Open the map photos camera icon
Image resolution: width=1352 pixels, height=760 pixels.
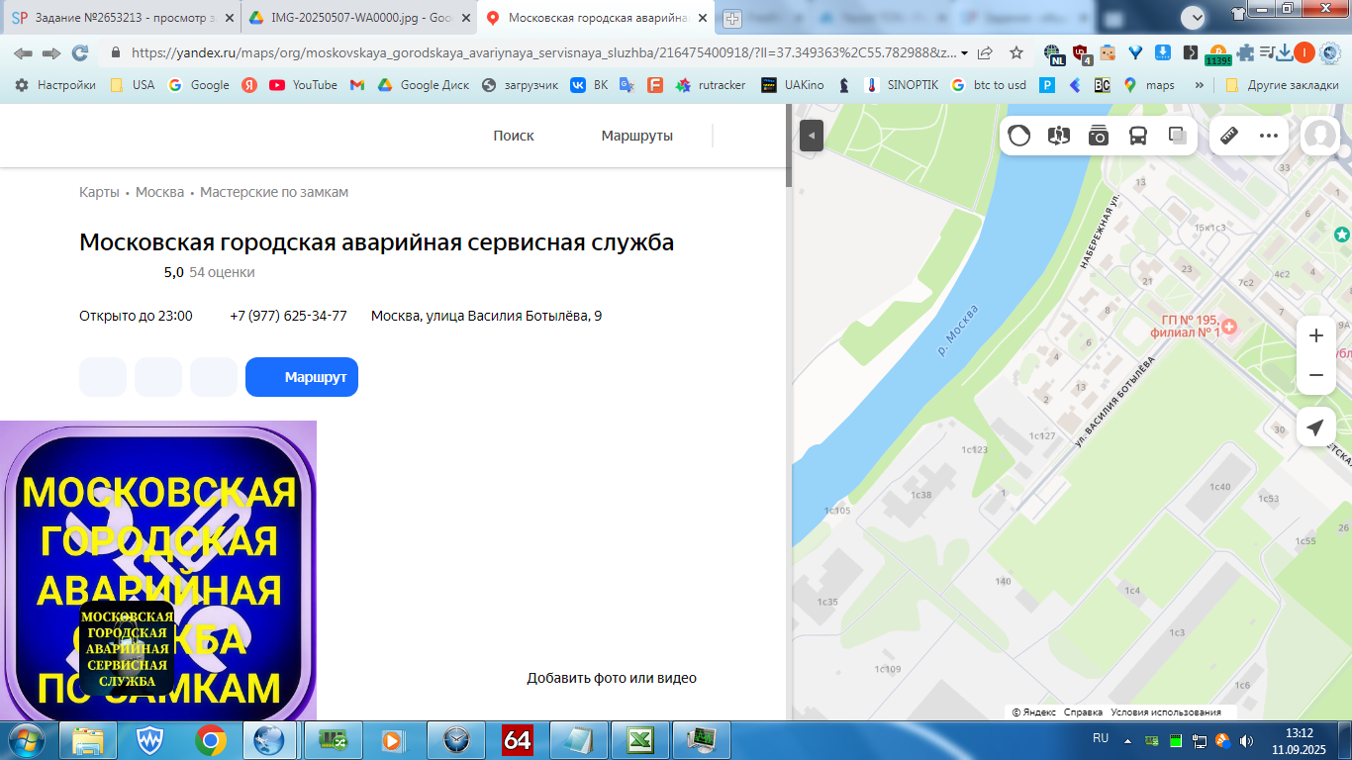tap(1099, 136)
